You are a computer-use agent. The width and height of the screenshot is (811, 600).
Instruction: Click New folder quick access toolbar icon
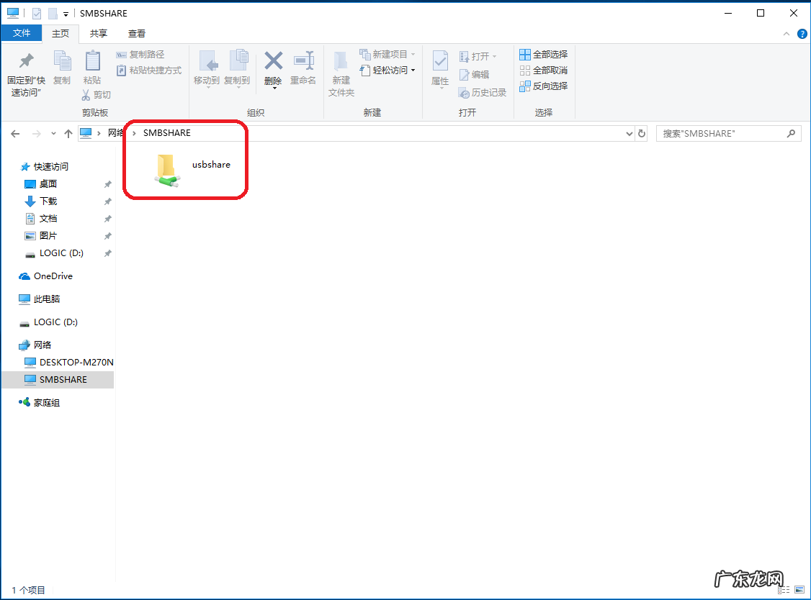(x=53, y=14)
